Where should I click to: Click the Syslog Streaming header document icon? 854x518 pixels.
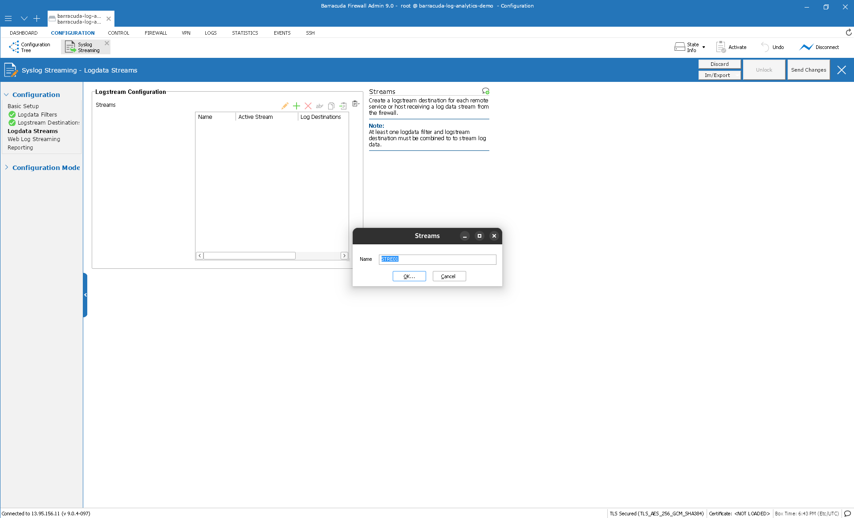coord(11,70)
